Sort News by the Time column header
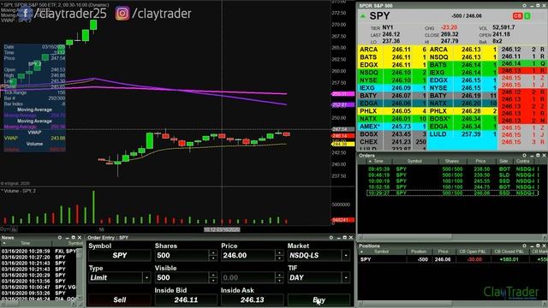This screenshot has height=308, width=548. [26, 243]
